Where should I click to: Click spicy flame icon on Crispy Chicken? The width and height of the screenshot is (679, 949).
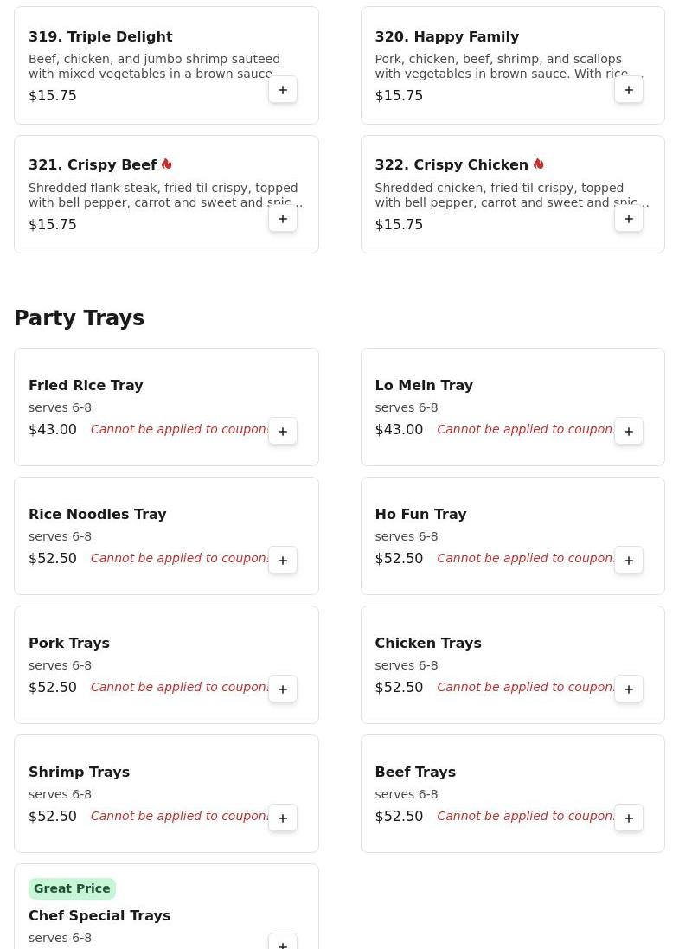click(x=539, y=164)
